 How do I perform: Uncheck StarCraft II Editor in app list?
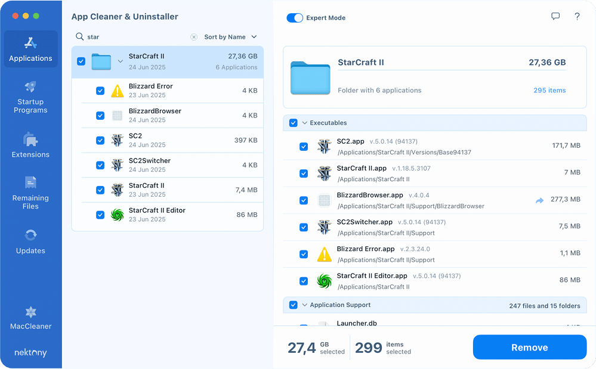click(100, 215)
